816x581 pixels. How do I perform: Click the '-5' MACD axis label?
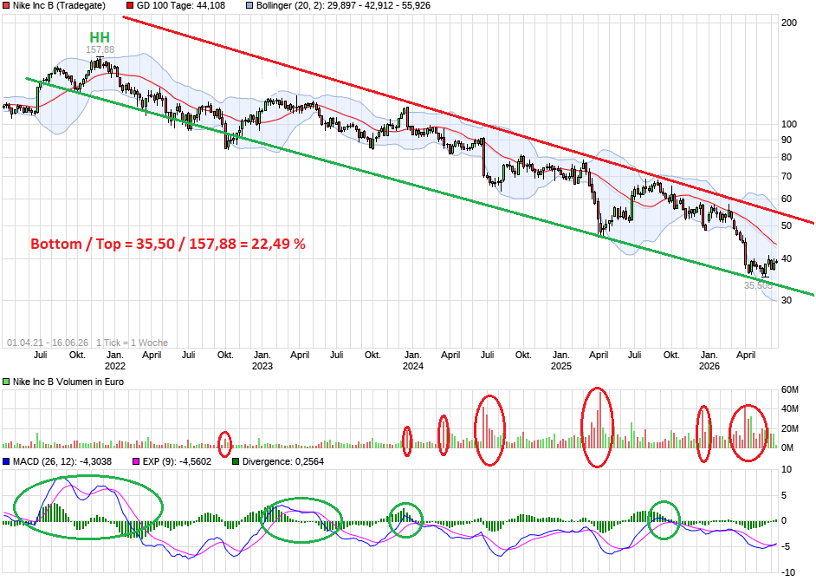tap(787, 546)
